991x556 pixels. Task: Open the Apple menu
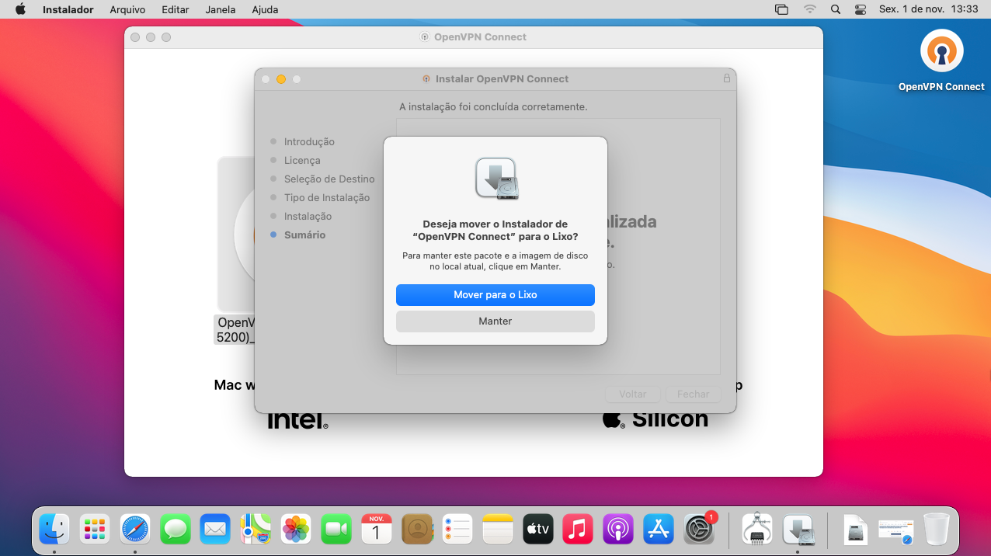(20, 9)
